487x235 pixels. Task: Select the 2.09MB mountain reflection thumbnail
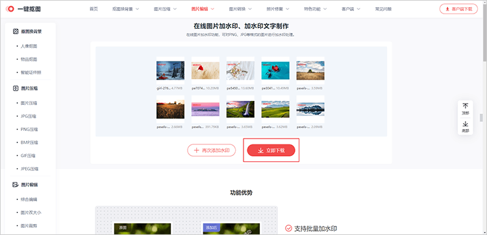point(310,109)
